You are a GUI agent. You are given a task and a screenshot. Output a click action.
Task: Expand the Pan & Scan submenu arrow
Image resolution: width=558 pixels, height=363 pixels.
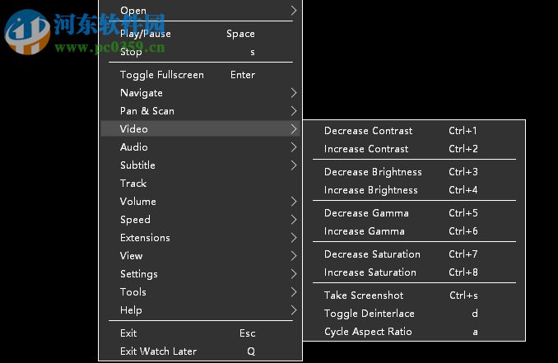294,111
